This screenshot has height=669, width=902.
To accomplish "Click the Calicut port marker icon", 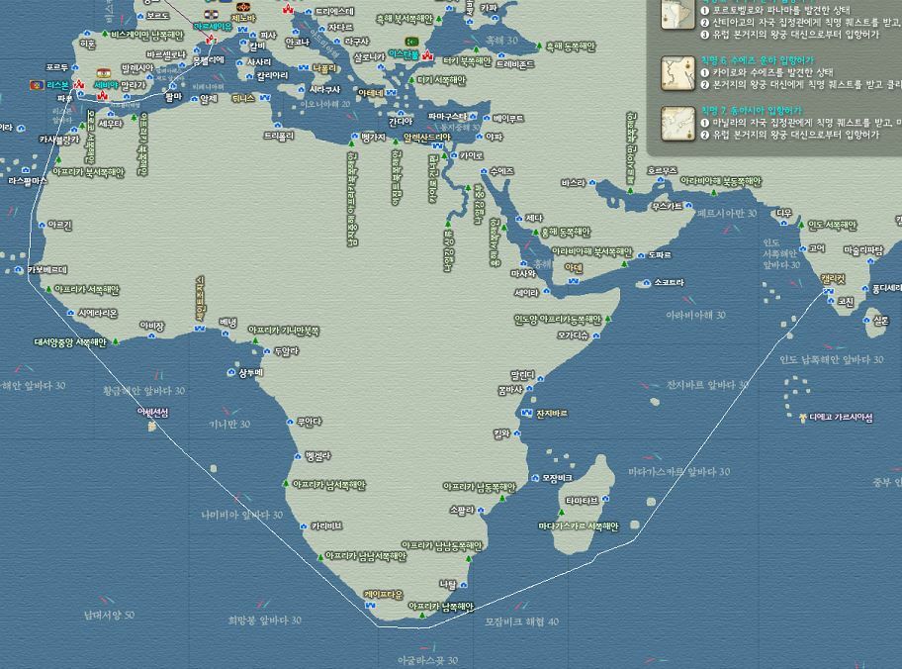I will [827, 290].
